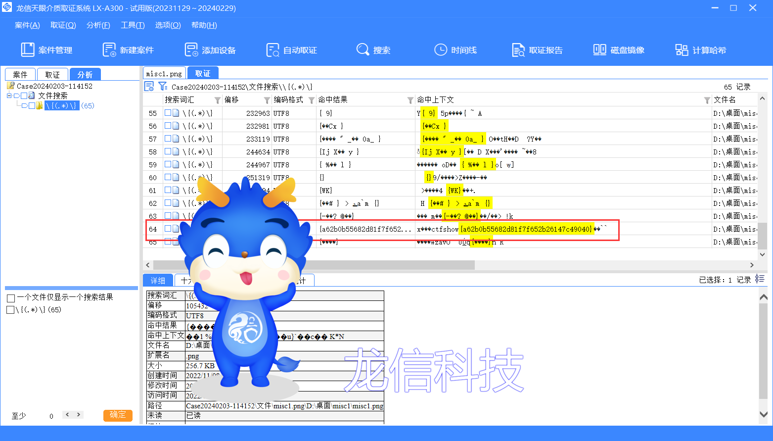
Task: Click the horizontal scrollbar right arrow
Action: pos(752,265)
